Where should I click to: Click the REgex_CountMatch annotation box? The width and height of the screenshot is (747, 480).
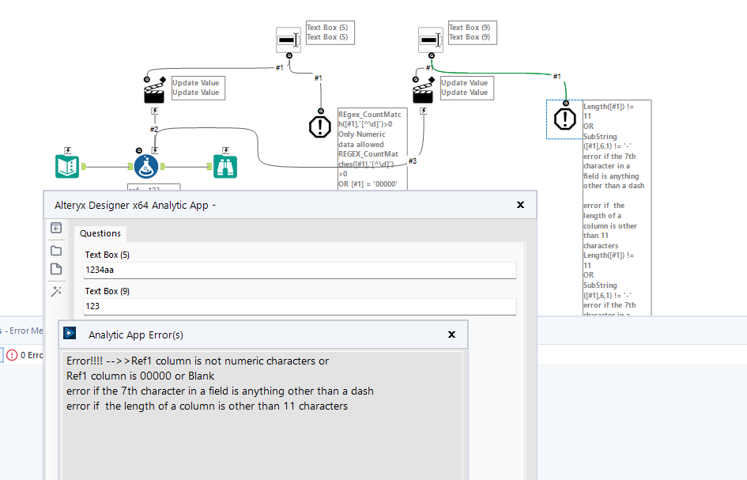(x=372, y=149)
